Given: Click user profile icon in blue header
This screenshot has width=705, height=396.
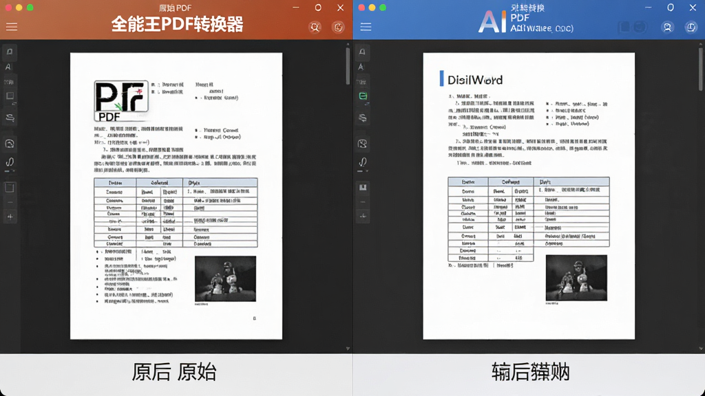Looking at the screenshot, I should (667, 27).
